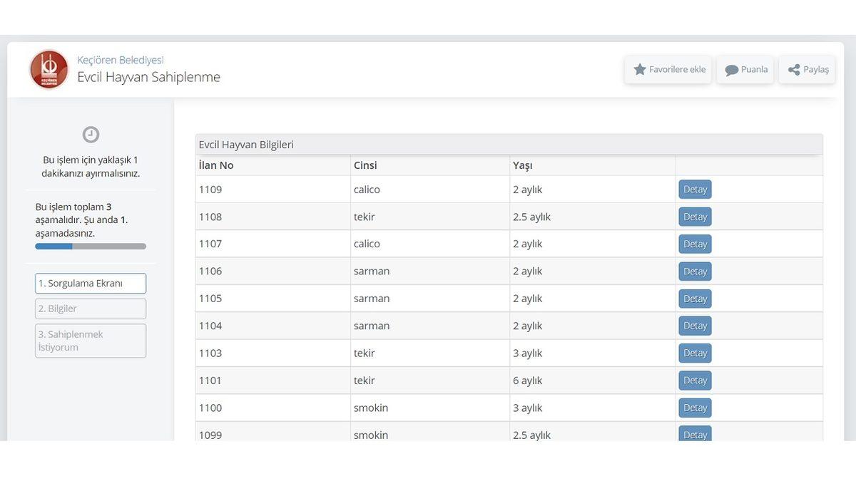
Task: Open Detay for listing 1108 tekir
Action: [695, 217]
